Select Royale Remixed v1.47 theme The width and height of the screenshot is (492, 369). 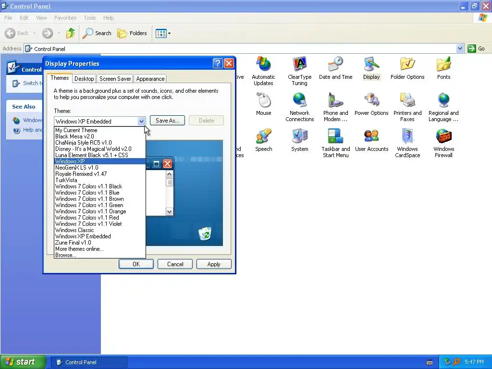click(100, 174)
